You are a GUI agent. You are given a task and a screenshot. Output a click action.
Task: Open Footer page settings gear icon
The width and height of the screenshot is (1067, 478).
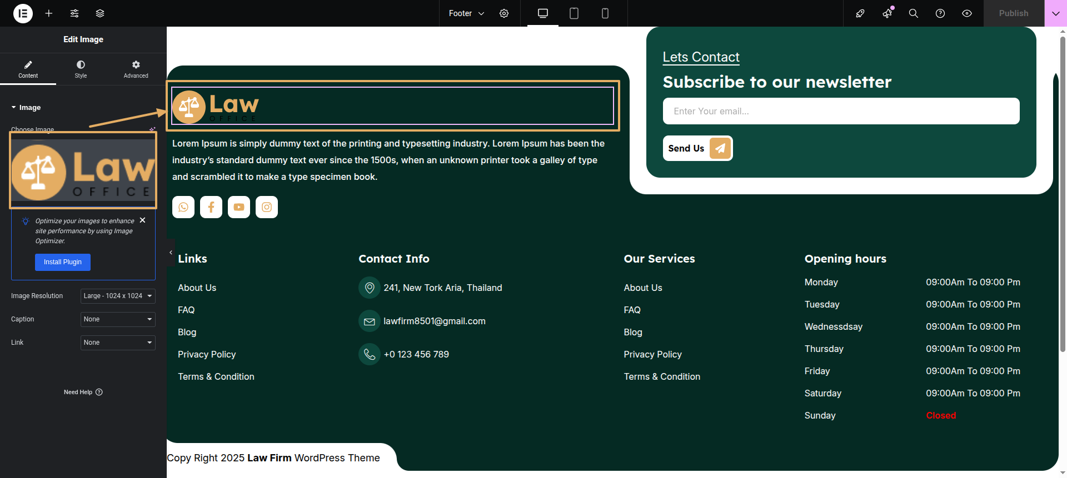504,13
